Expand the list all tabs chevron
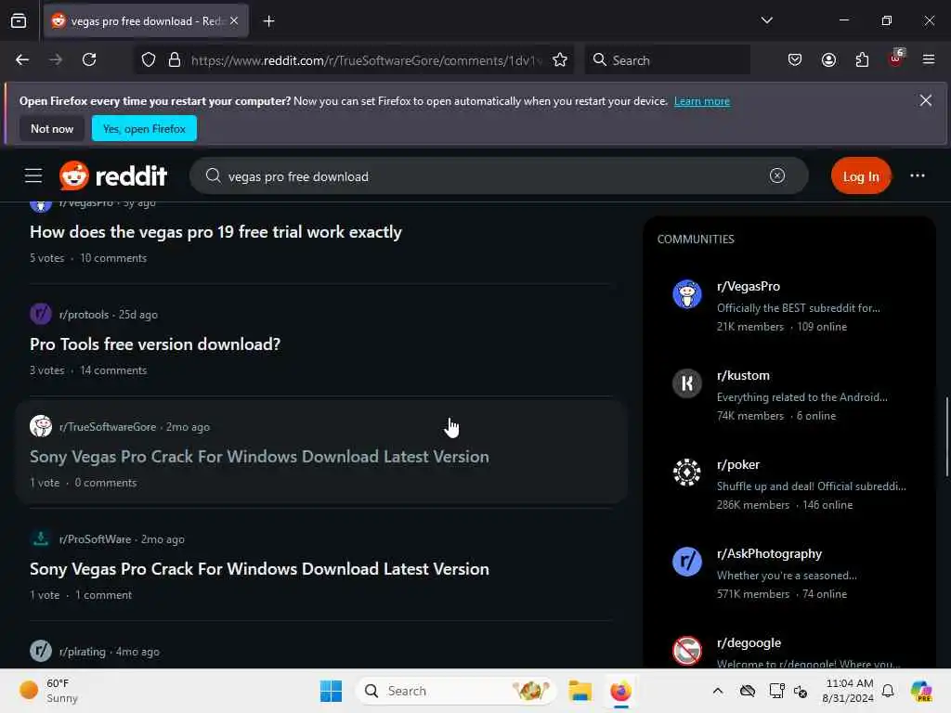 point(766,20)
